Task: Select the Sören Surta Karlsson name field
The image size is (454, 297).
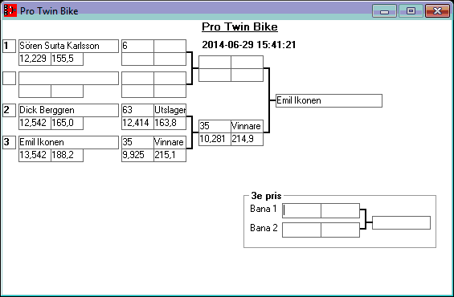Action: pos(68,46)
